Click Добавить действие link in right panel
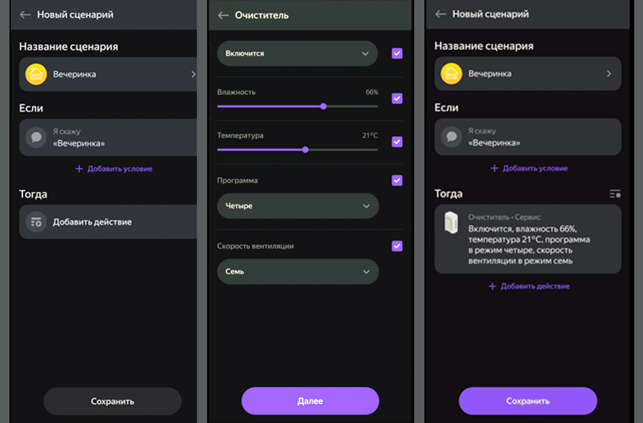The width and height of the screenshot is (643, 423). [x=529, y=286]
